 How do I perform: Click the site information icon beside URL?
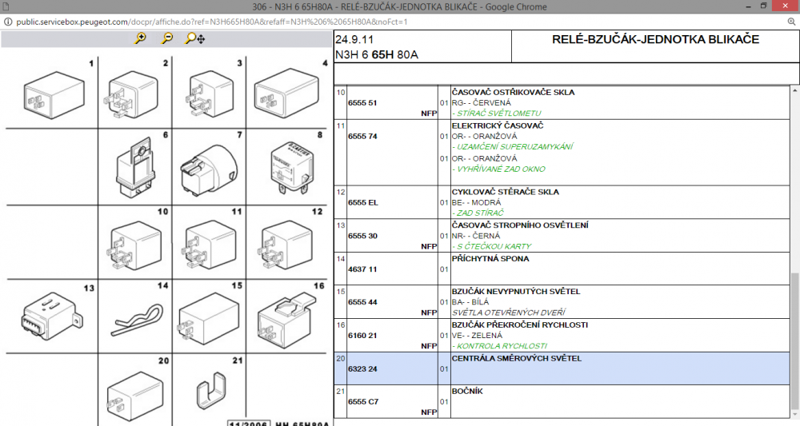[x=8, y=22]
